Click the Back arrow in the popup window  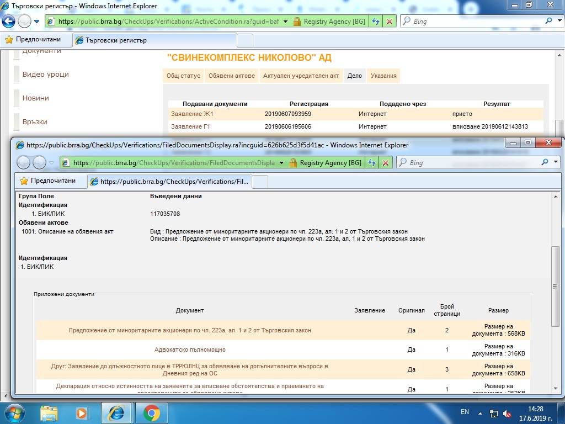[24, 163]
